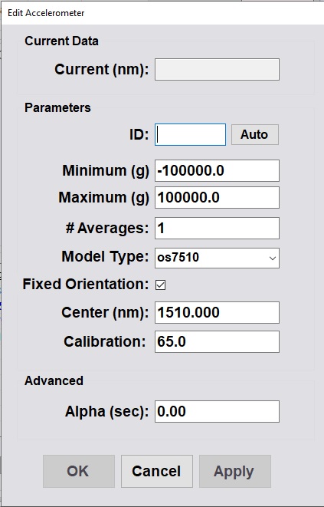The height and width of the screenshot is (507, 324).
Task: Open the Model Type dropdown
Action: 217,258
